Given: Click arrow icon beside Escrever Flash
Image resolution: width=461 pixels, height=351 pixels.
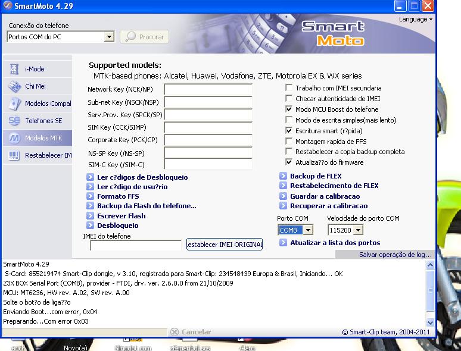Looking at the screenshot, I should [x=90, y=216].
